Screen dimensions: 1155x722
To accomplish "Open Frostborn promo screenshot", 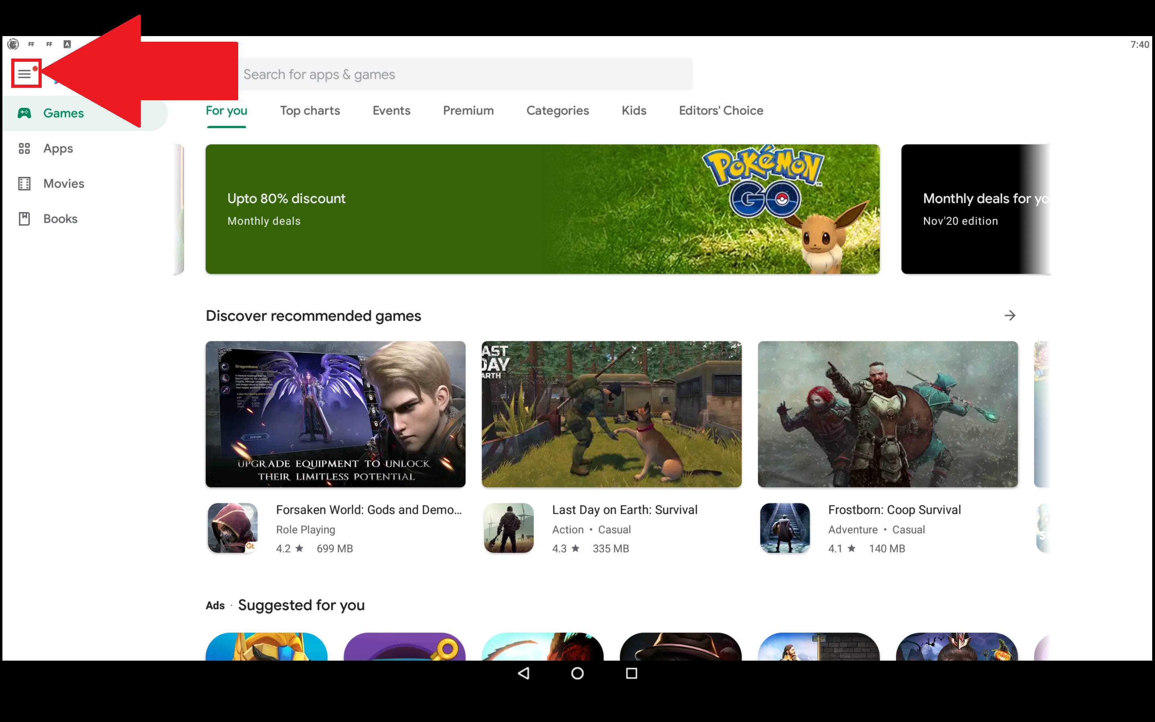I will [888, 414].
